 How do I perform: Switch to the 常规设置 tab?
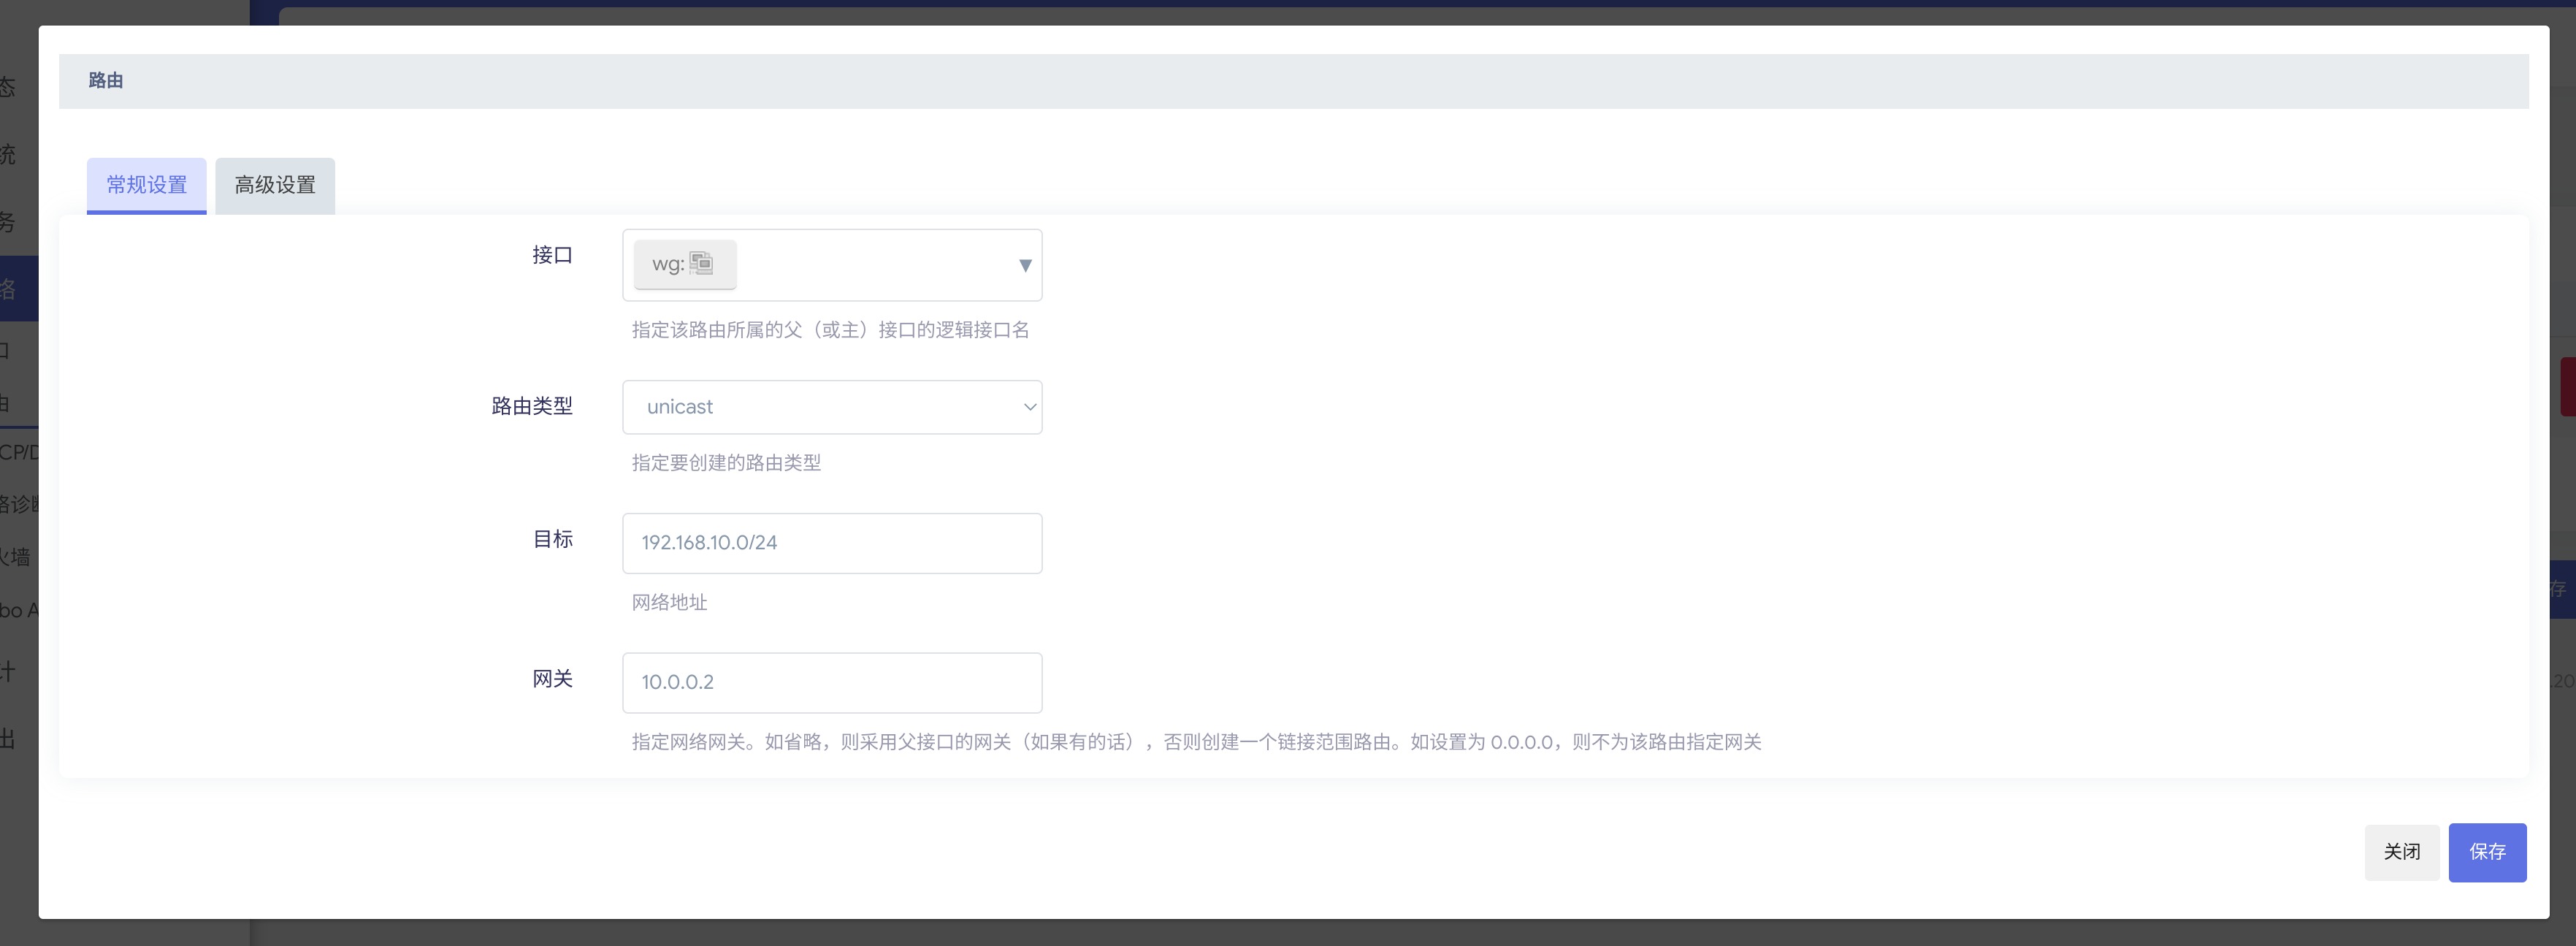pos(147,185)
